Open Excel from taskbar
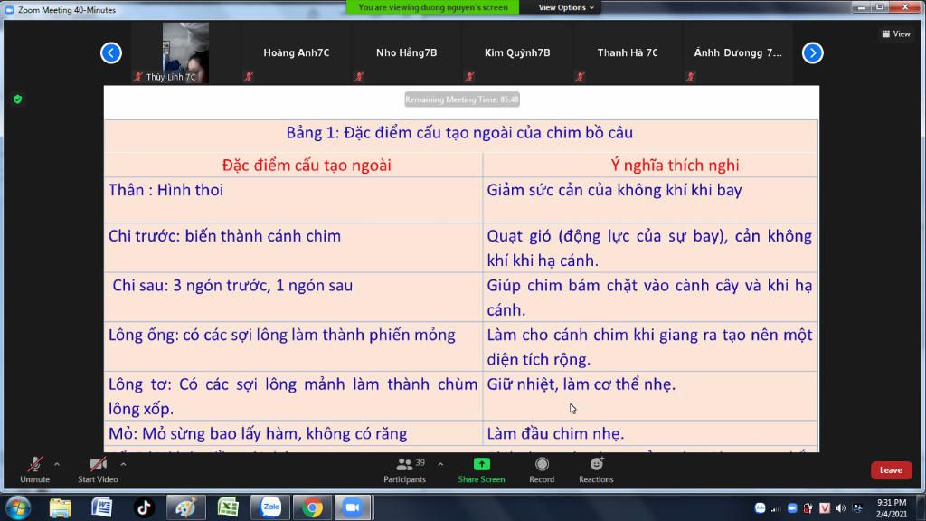Viewport: 926px width, 521px height. tap(228, 507)
